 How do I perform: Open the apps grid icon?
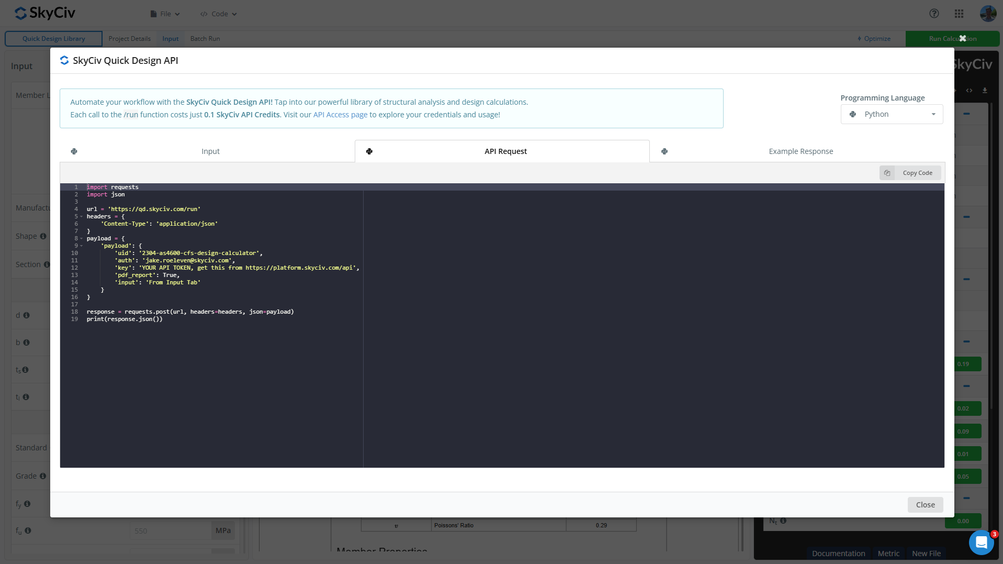pos(959,14)
